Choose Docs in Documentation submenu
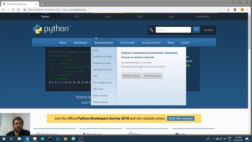Viewport: 252px width, 142px height. click(104, 50)
